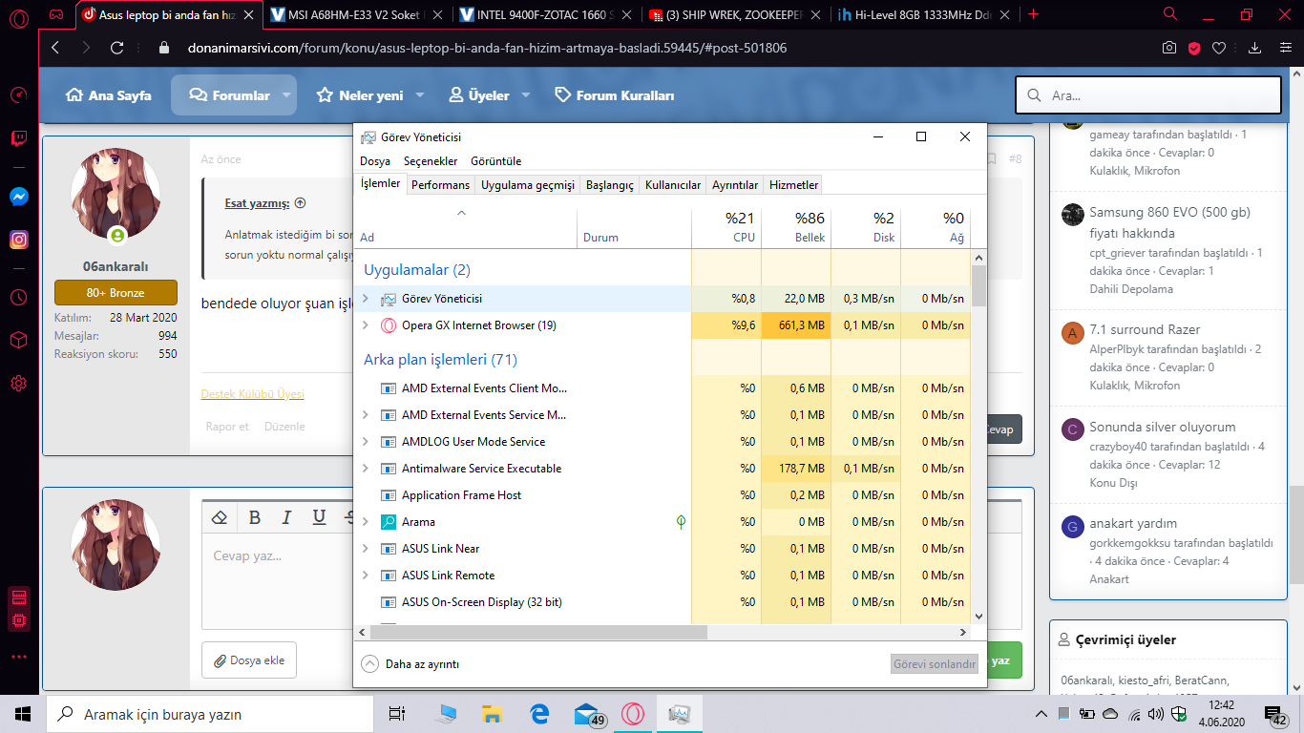Open Forum Kuralları link
The image size is (1304, 733).
615,95
